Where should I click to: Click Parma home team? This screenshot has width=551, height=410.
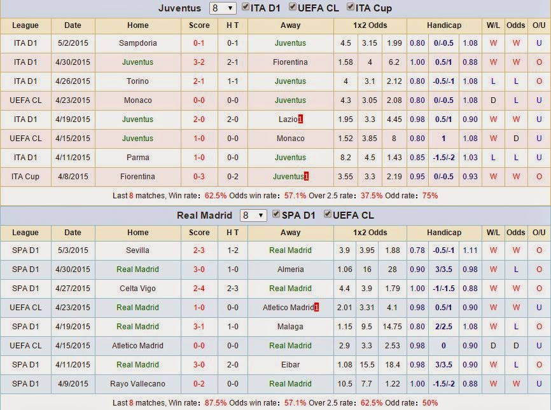pos(137,158)
